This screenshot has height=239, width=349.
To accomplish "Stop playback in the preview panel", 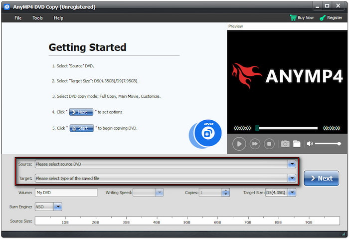I will click(269, 144).
